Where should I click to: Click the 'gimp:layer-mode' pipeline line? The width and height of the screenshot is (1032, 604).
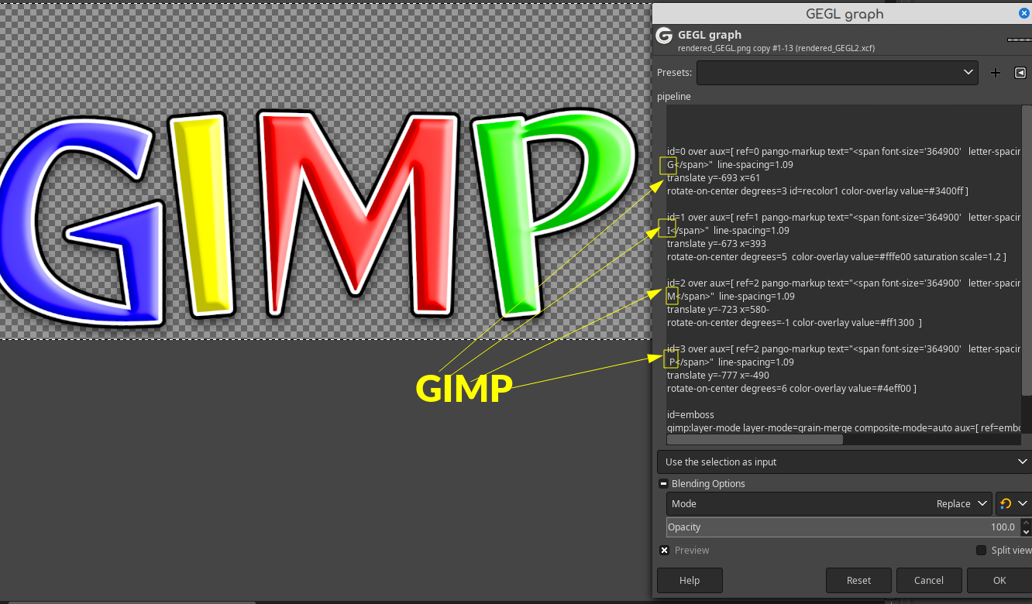click(844, 428)
